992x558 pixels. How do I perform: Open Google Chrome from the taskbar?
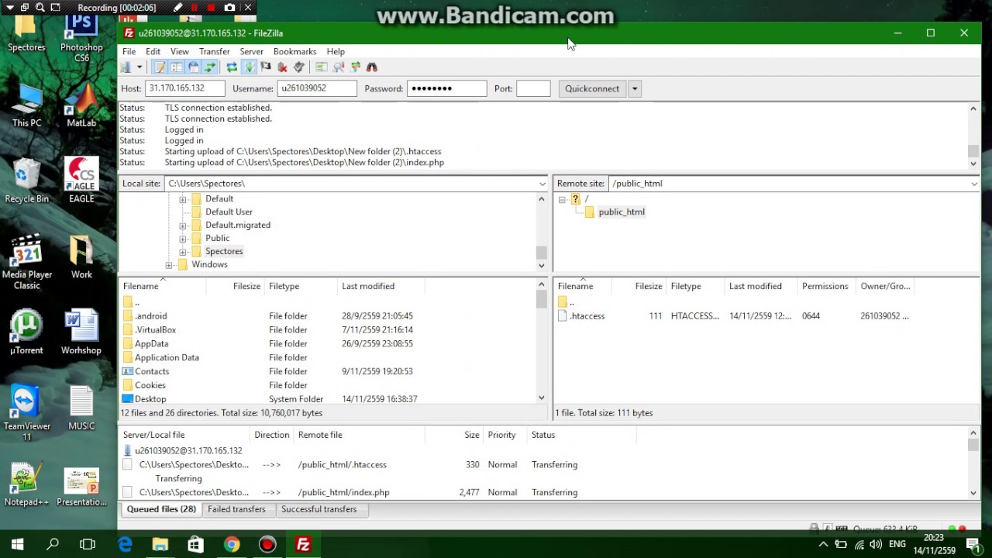pyautogui.click(x=232, y=545)
